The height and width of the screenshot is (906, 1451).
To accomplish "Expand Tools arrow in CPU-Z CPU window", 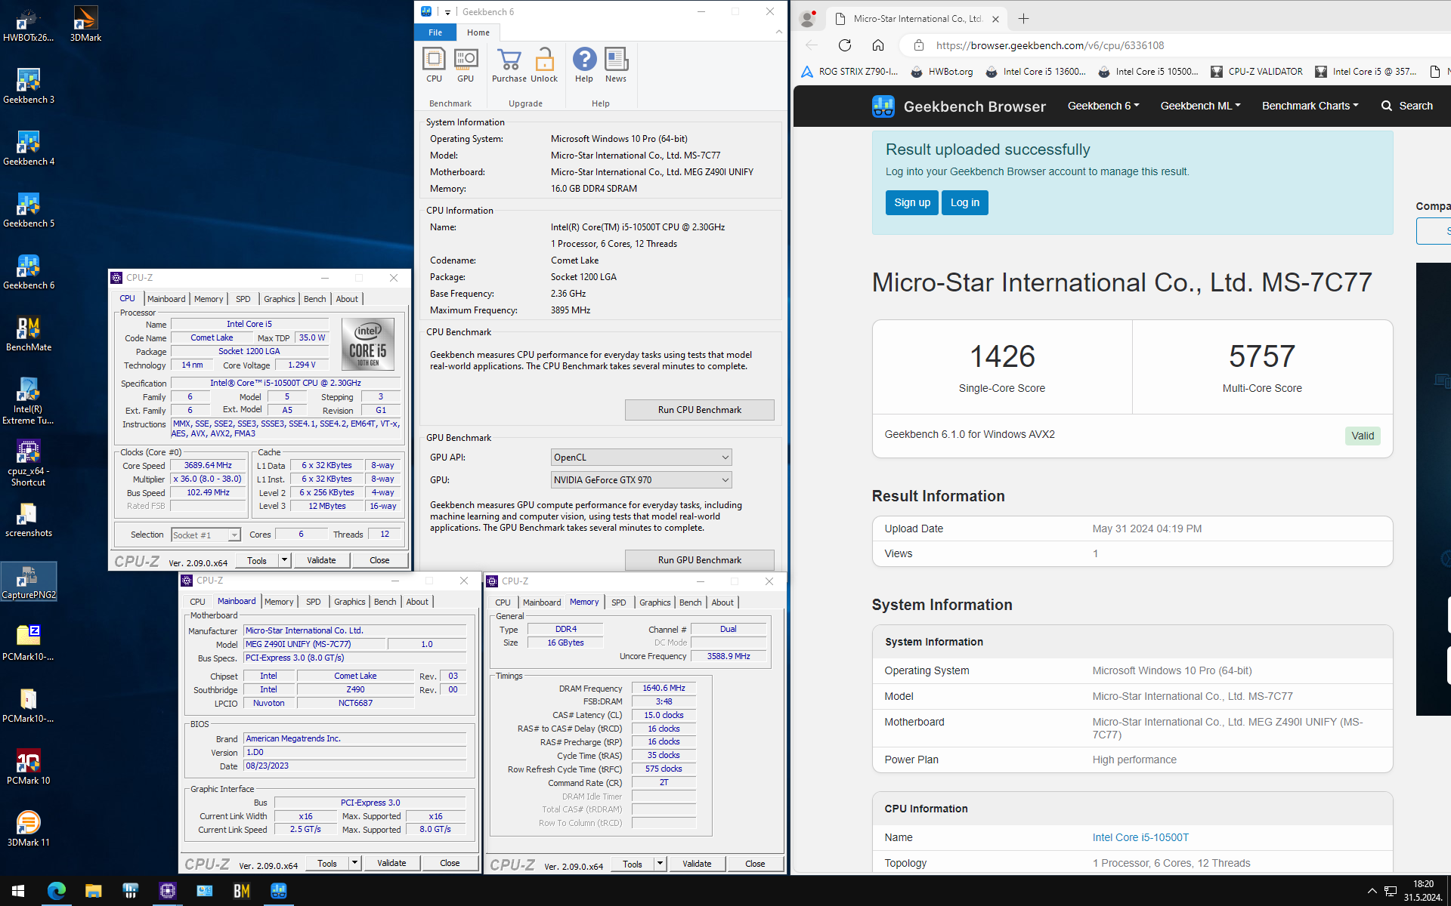I will coord(285,560).
